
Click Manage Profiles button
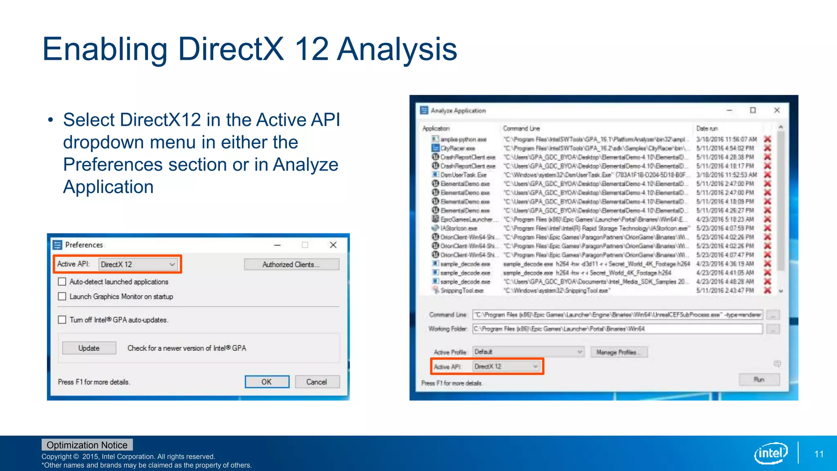(619, 352)
